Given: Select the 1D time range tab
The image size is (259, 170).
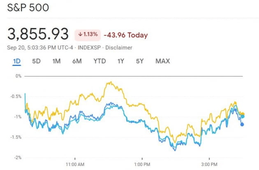Looking at the screenshot, I should pos(17,61).
